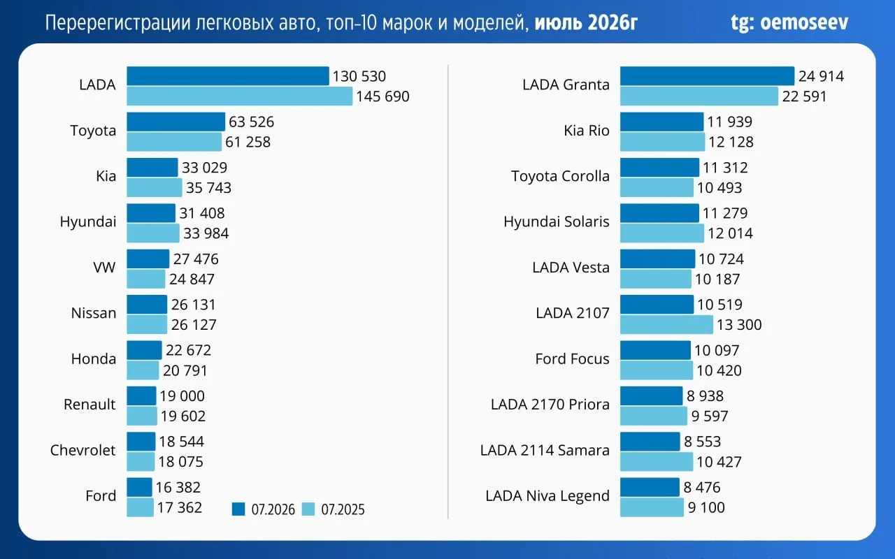Select the standalone "LADA" brand label

point(98,85)
